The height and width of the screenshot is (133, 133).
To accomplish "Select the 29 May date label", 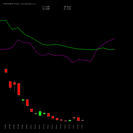I will tap(27, 127).
